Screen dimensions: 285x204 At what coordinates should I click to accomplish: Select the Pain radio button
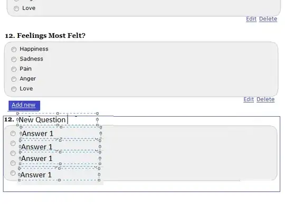point(14,69)
